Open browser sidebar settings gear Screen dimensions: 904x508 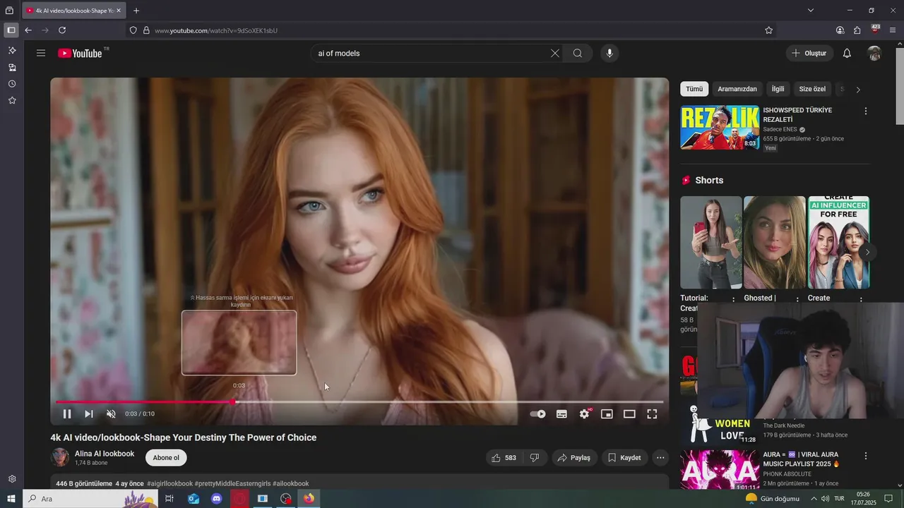point(12,479)
